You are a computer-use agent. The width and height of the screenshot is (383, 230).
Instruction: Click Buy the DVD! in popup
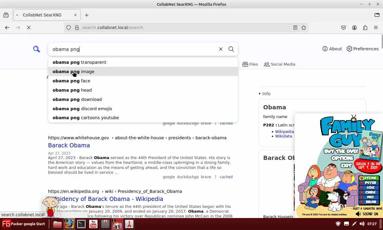click(x=341, y=151)
